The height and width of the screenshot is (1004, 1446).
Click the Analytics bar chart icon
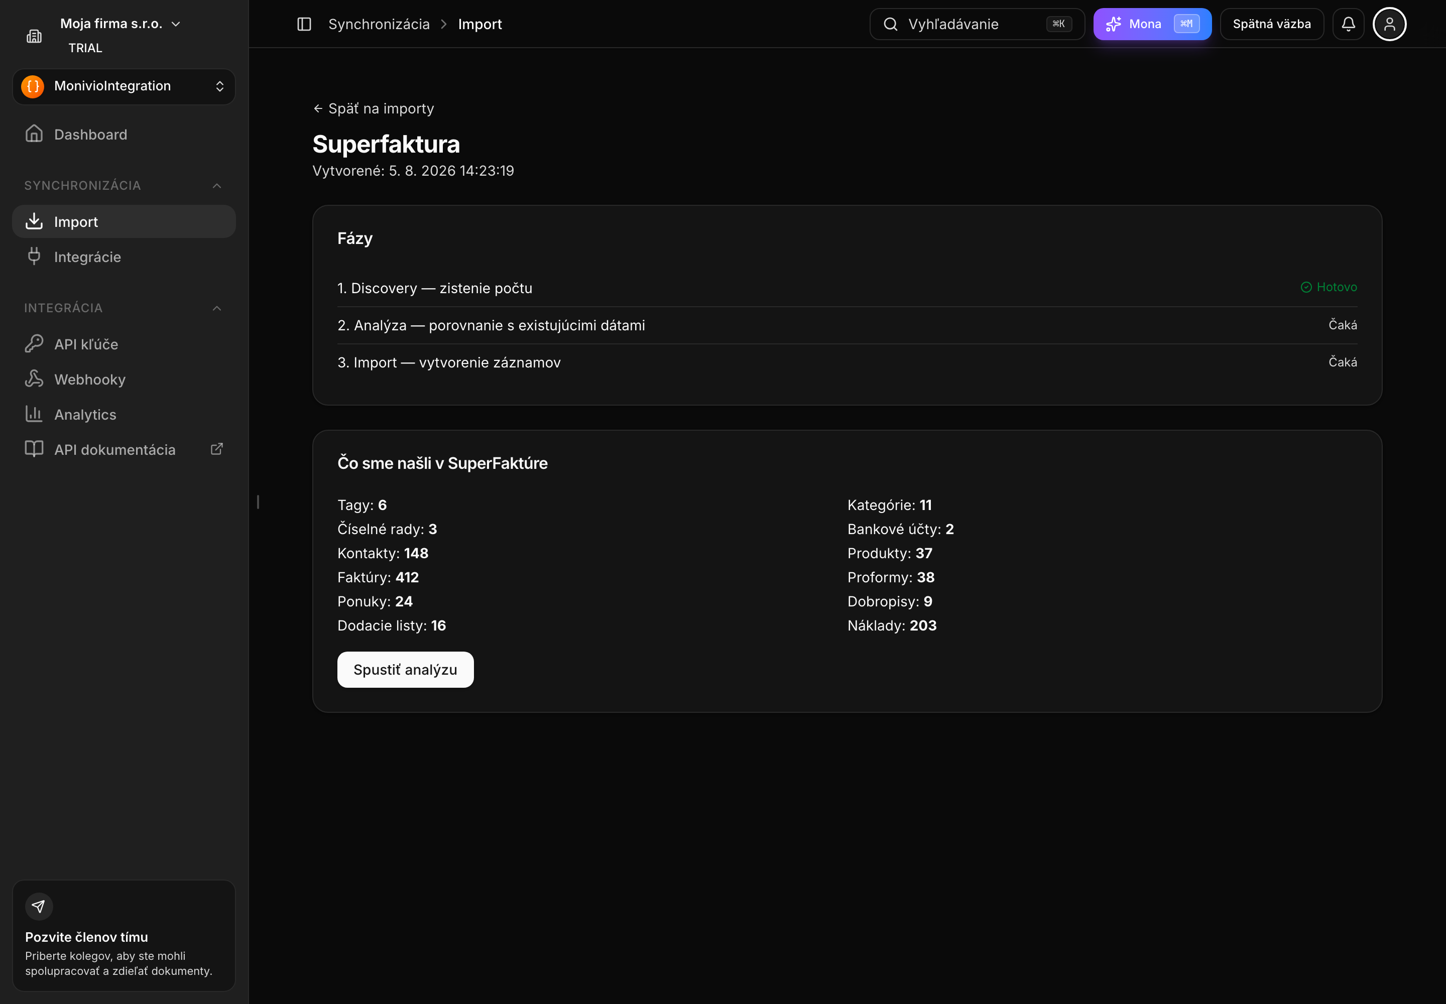pyautogui.click(x=34, y=414)
